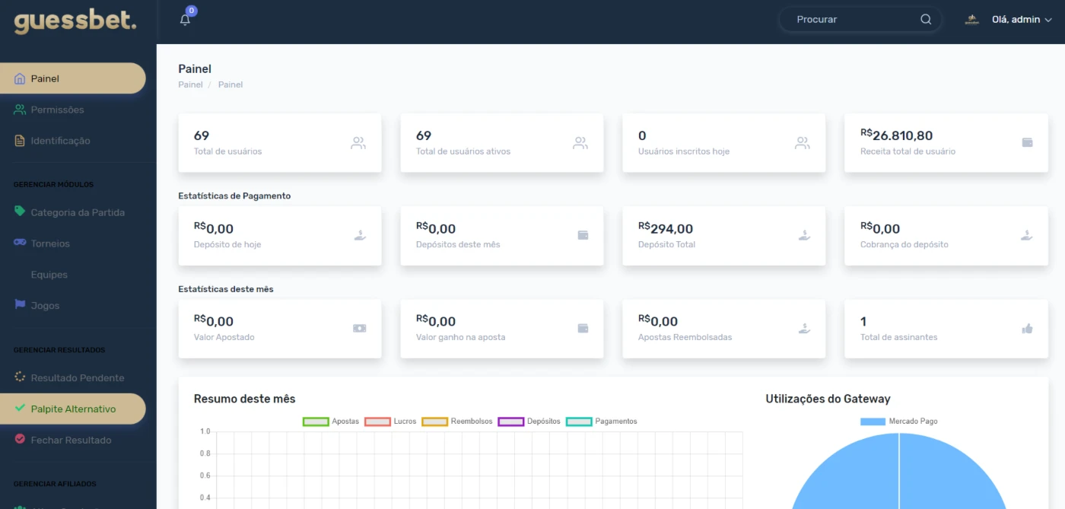Click the banknote icon on Valor Apostado card
Viewport: 1065px width, 509px height.
click(x=359, y=329)
